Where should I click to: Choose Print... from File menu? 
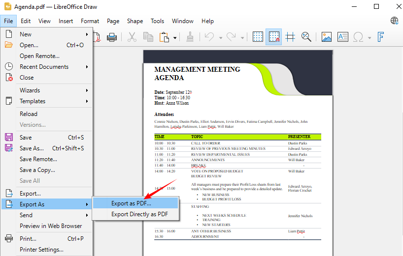click(46, 239)
